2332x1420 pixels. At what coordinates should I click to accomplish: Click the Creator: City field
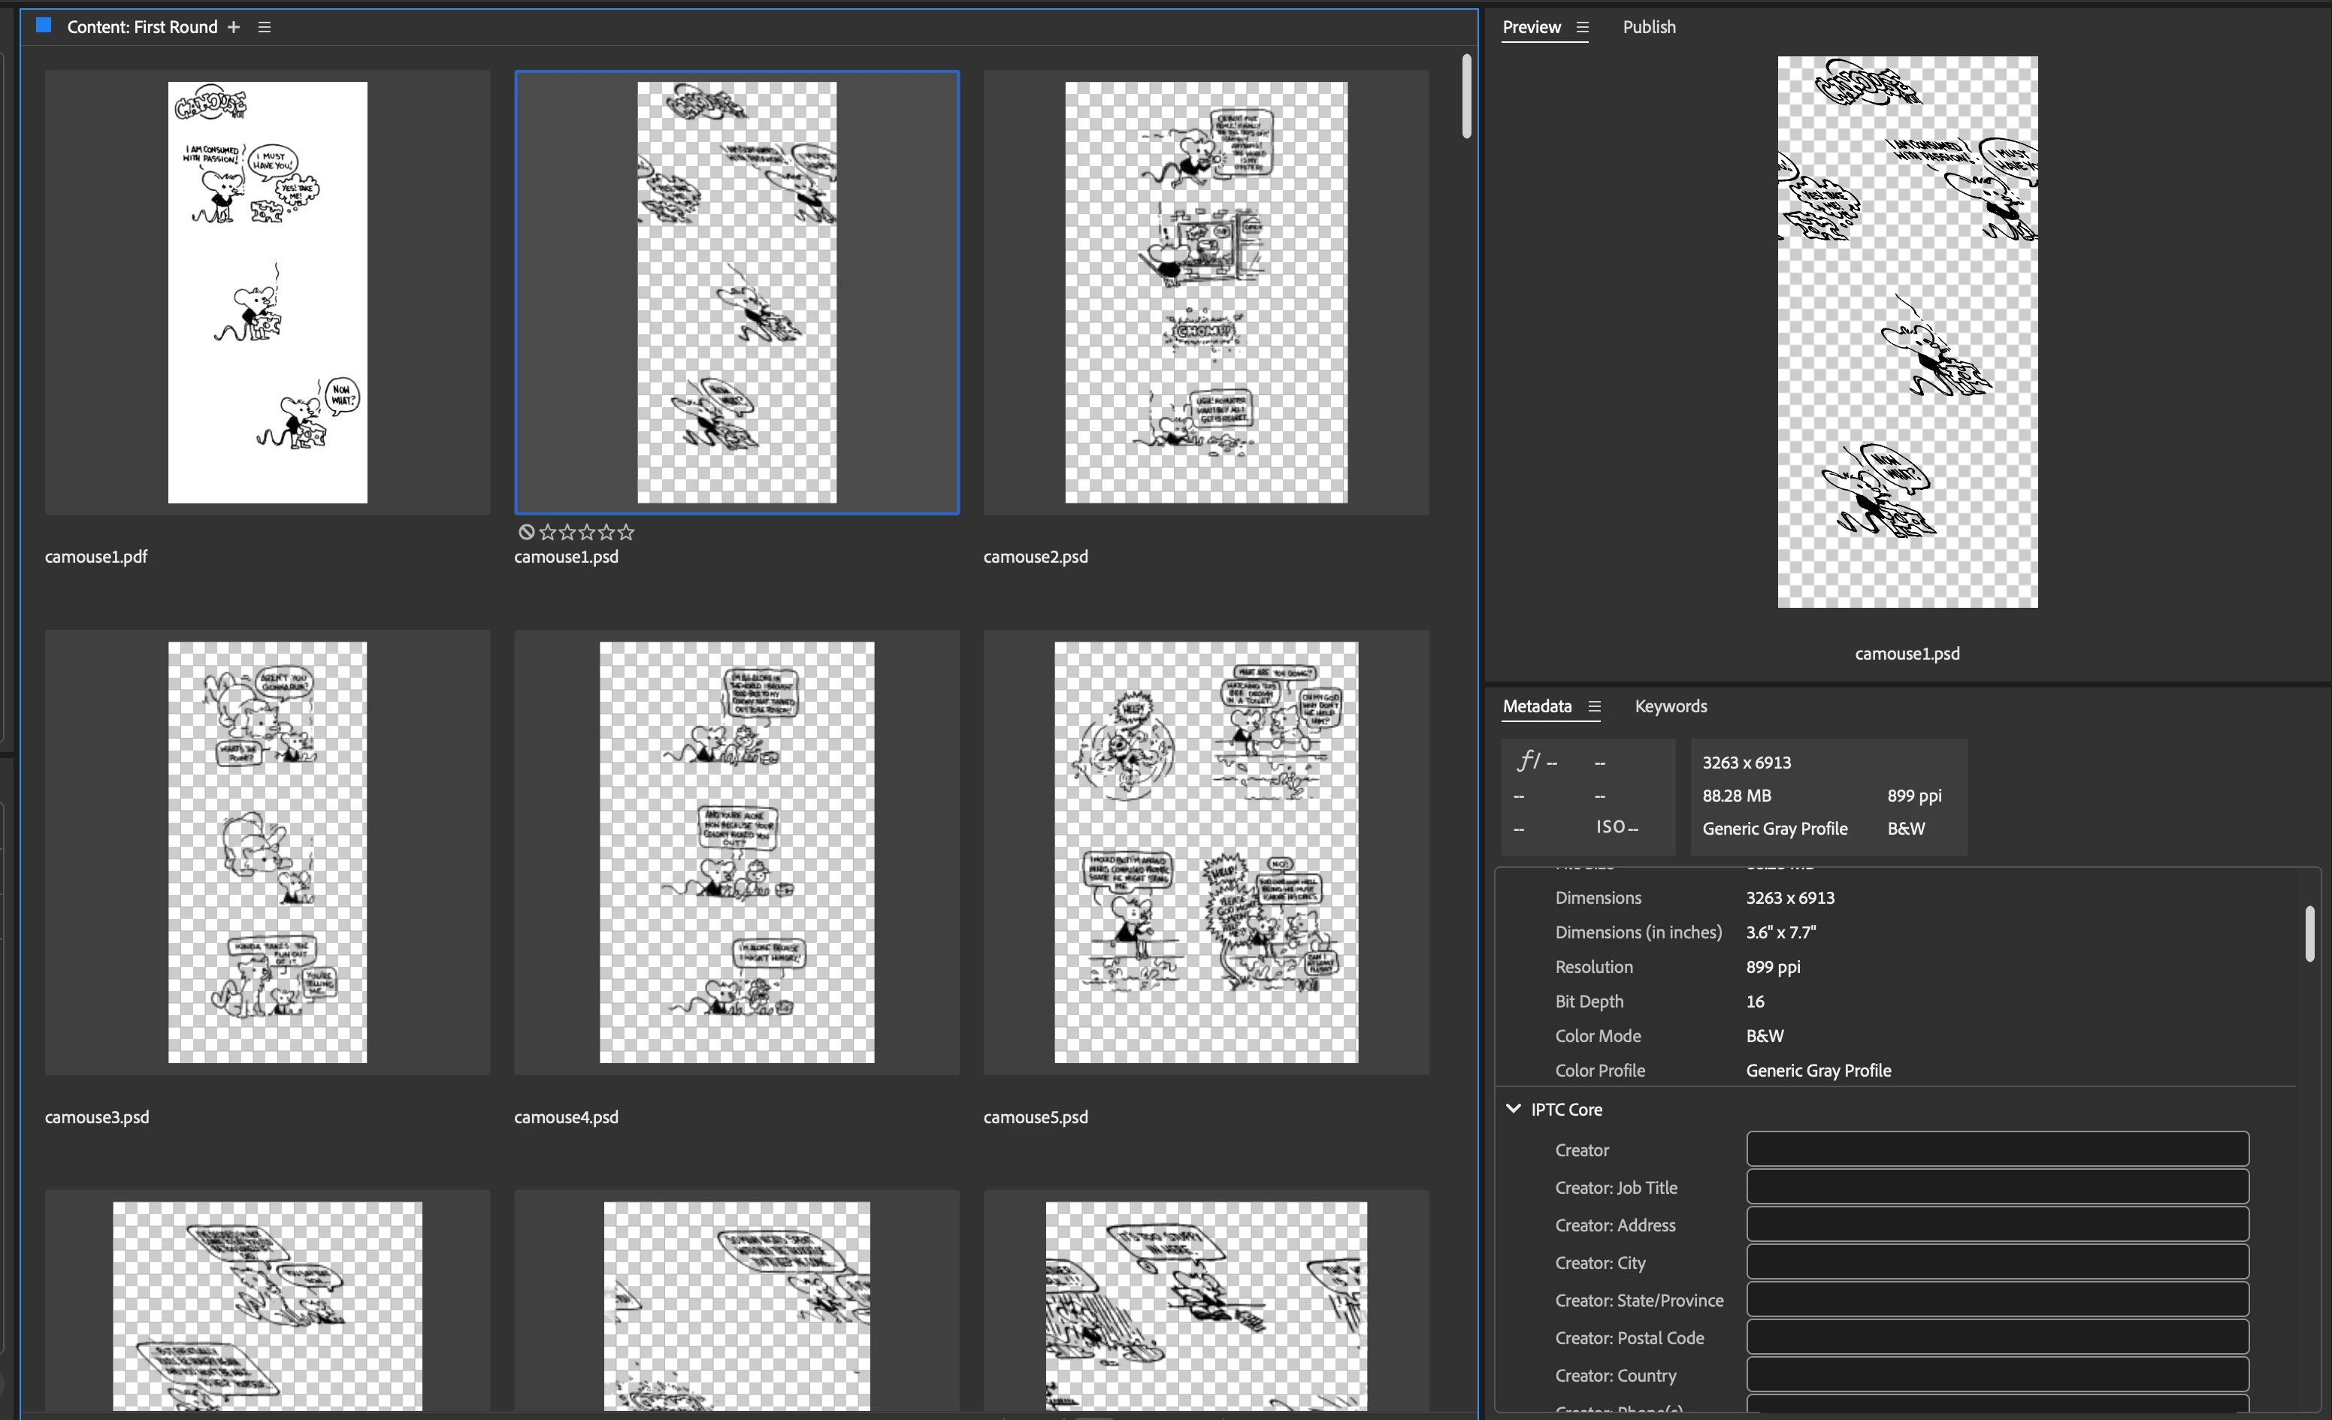click(x=1997, y=1262)
